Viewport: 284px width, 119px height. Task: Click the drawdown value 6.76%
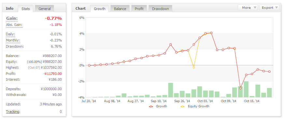(57, 46)
